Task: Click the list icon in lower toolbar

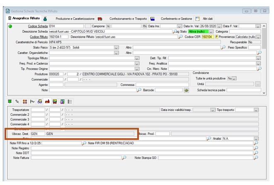Action: 70,101
